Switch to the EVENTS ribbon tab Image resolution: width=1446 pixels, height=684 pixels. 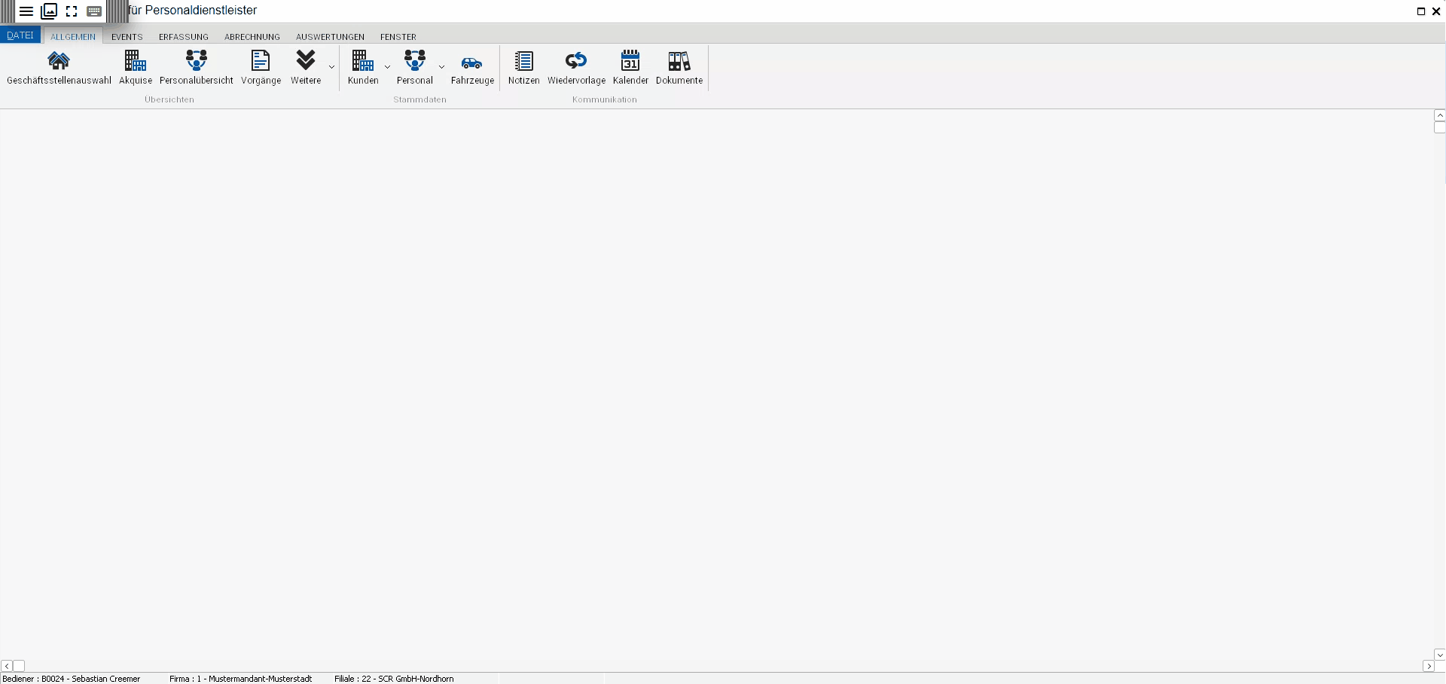point(127,36)
